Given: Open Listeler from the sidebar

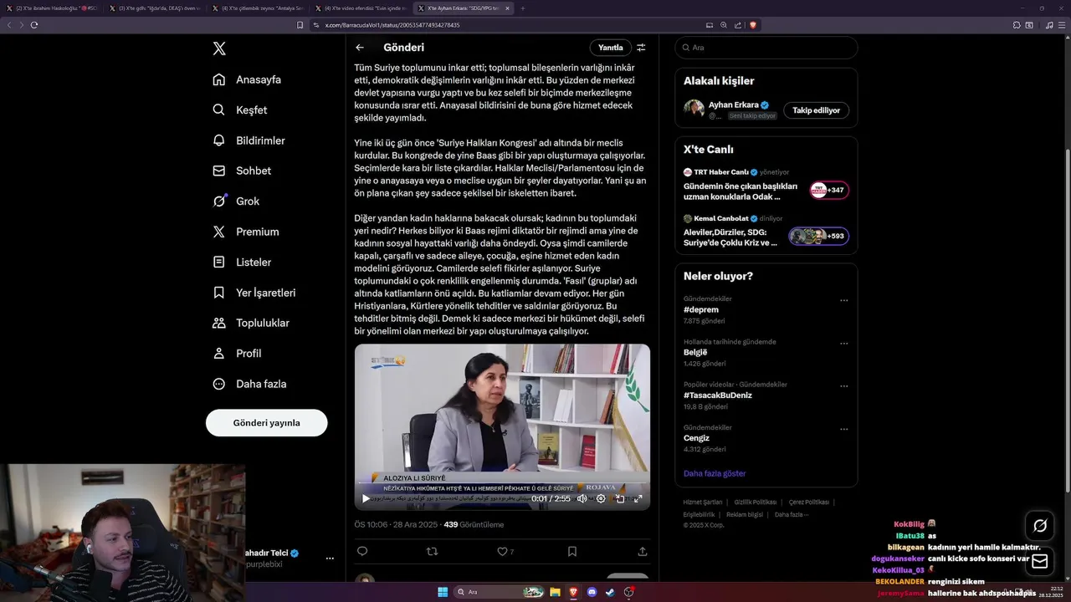Looking at the screenshot, I should [242, 262].
